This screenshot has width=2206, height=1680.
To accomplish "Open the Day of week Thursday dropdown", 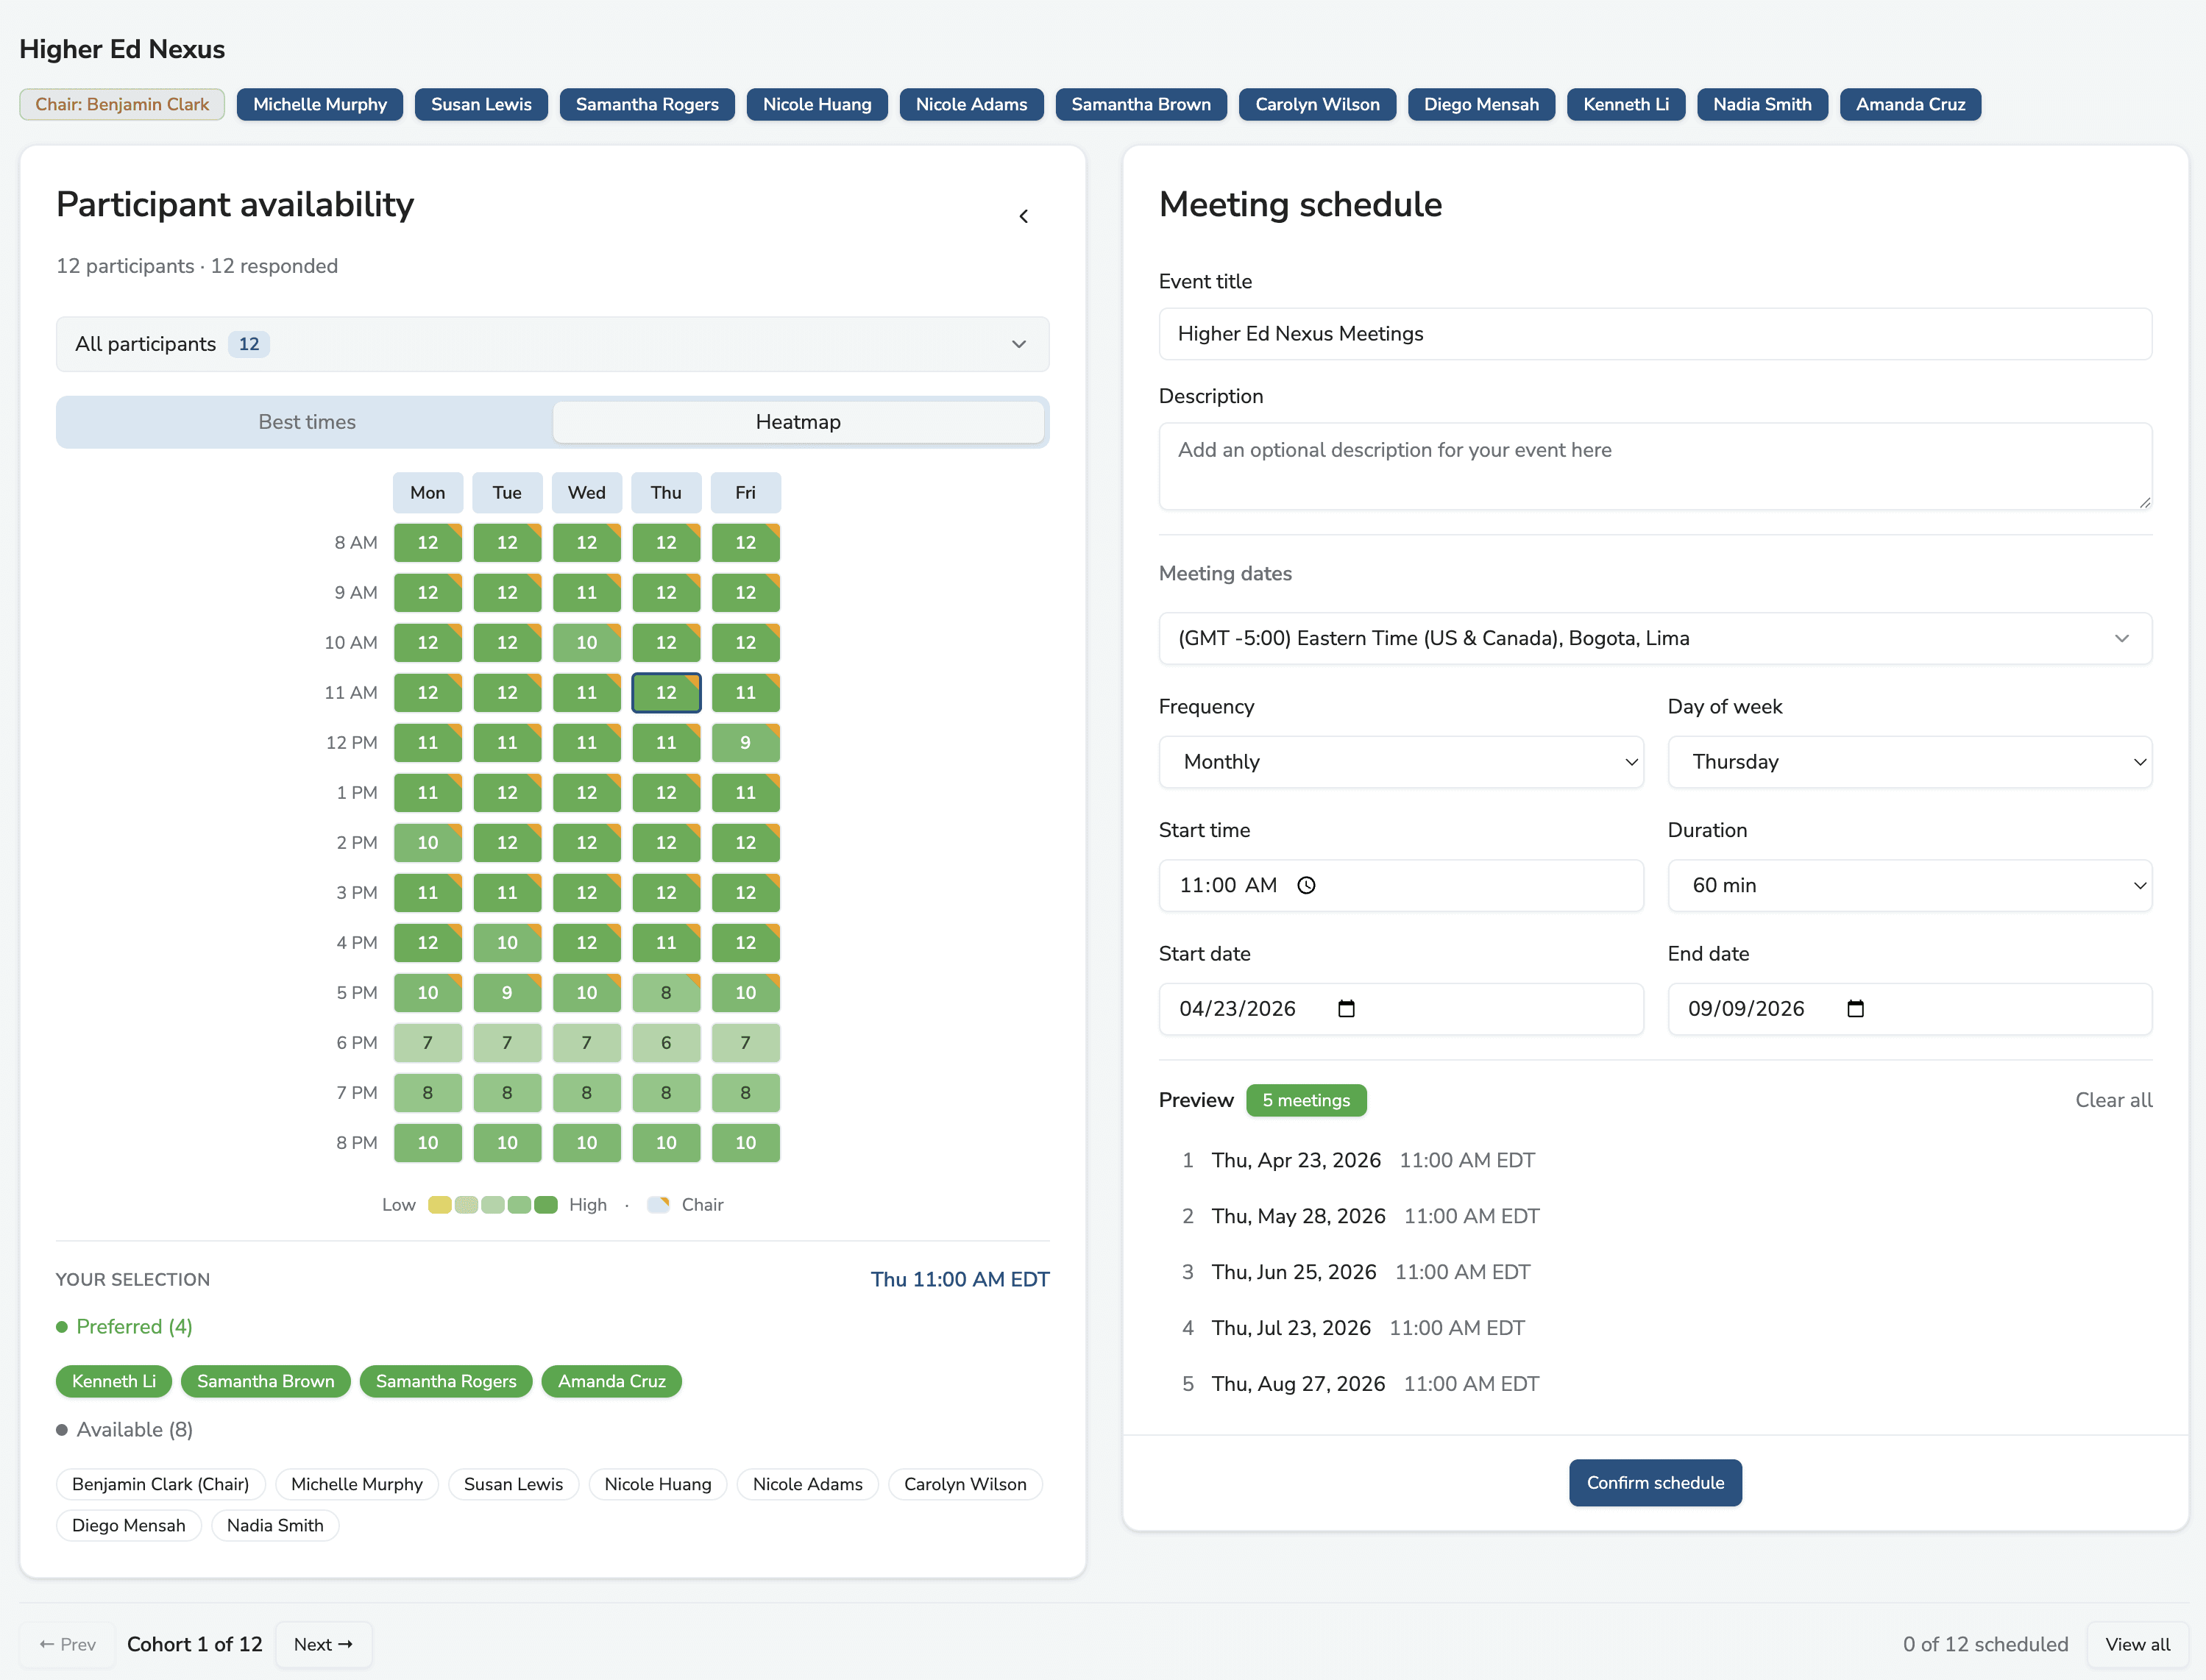I will pyautogui.click(x=1908, y=762).
